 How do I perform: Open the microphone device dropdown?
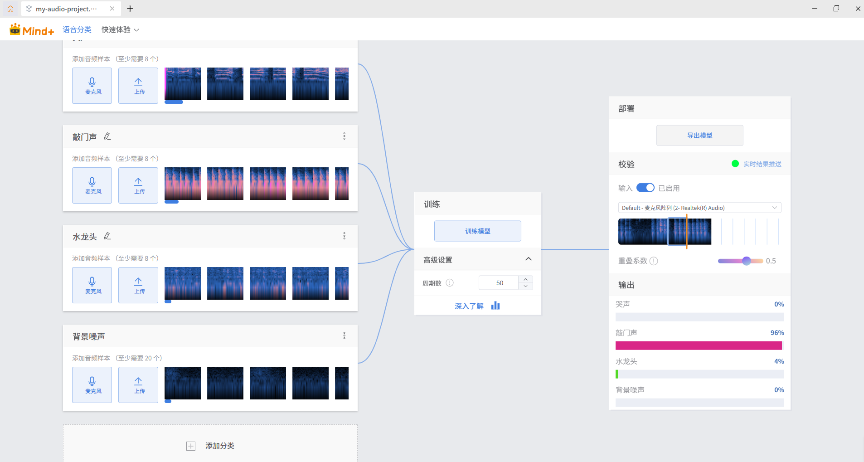pos(699,208)
